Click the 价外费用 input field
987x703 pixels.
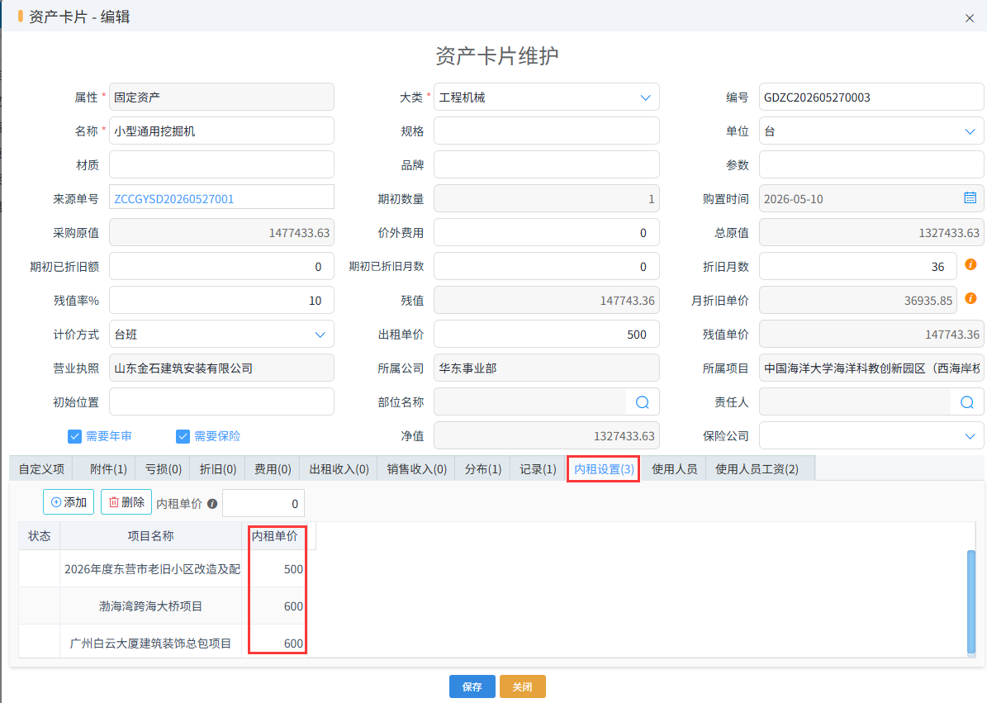[x=547, y=233]
